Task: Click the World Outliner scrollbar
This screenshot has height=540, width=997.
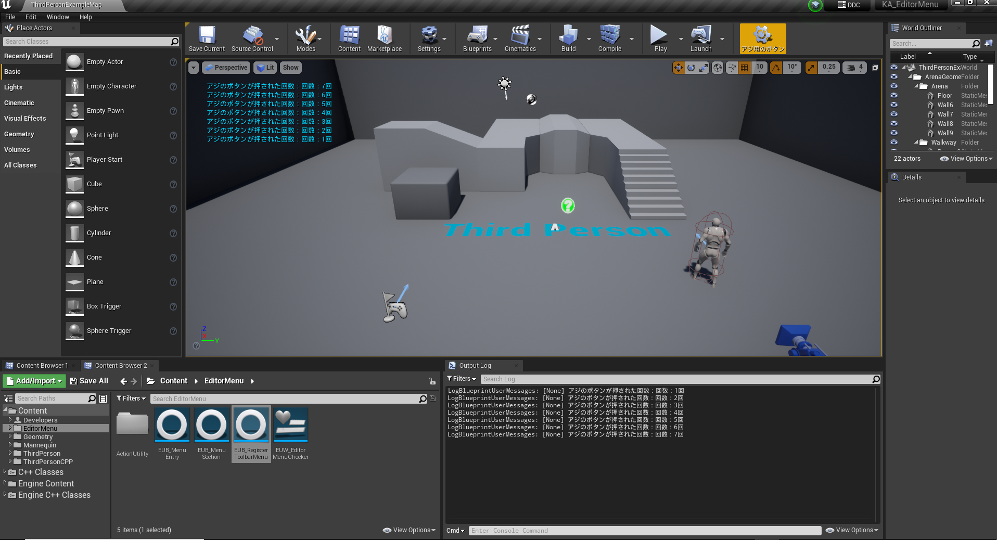Action: point(991,84)
